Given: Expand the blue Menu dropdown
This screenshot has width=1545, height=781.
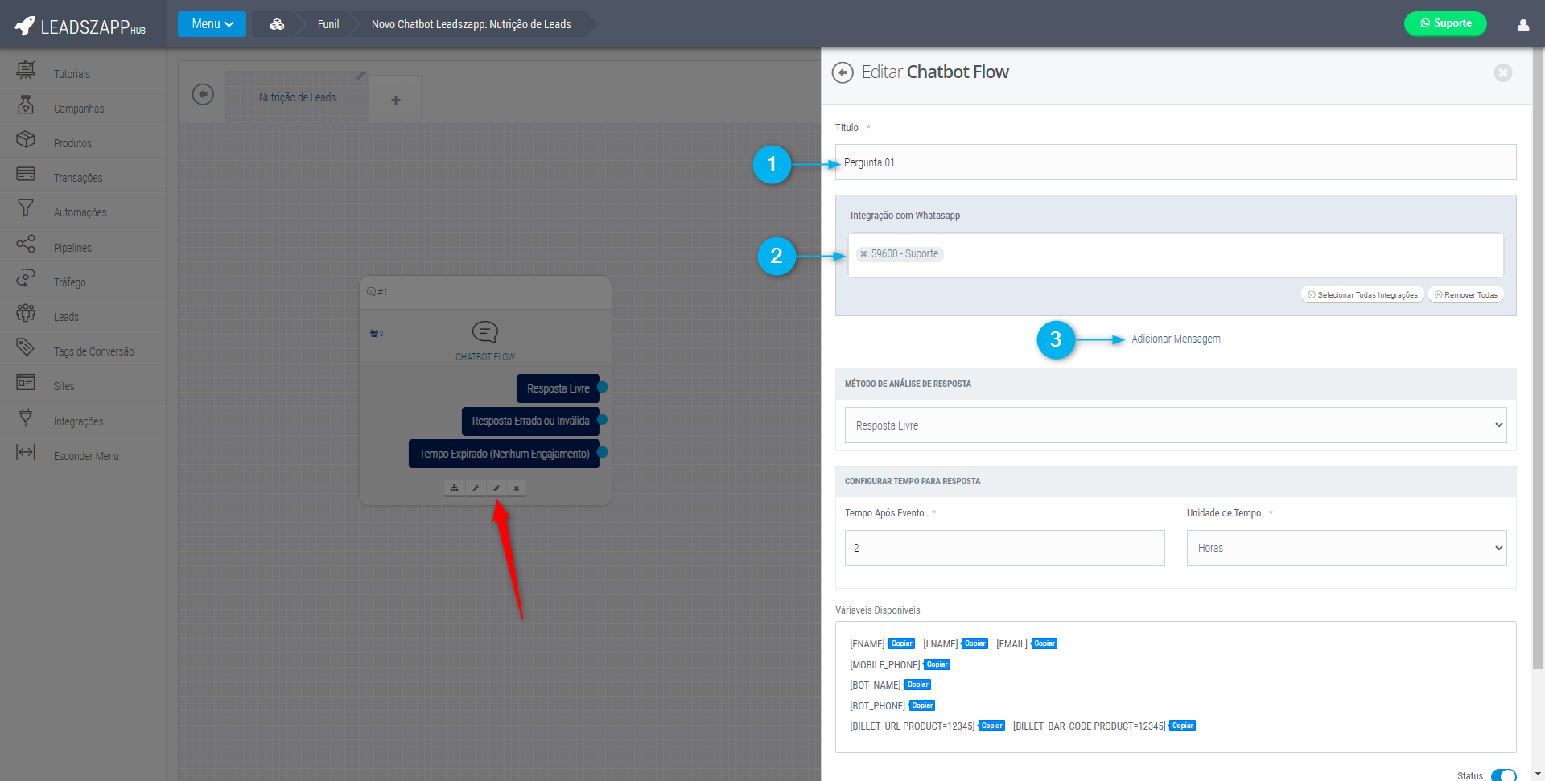Looking at the screenshot, I should [212, 24].
